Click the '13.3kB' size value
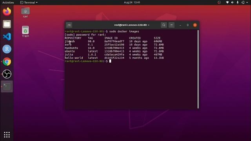 [159, 58]
